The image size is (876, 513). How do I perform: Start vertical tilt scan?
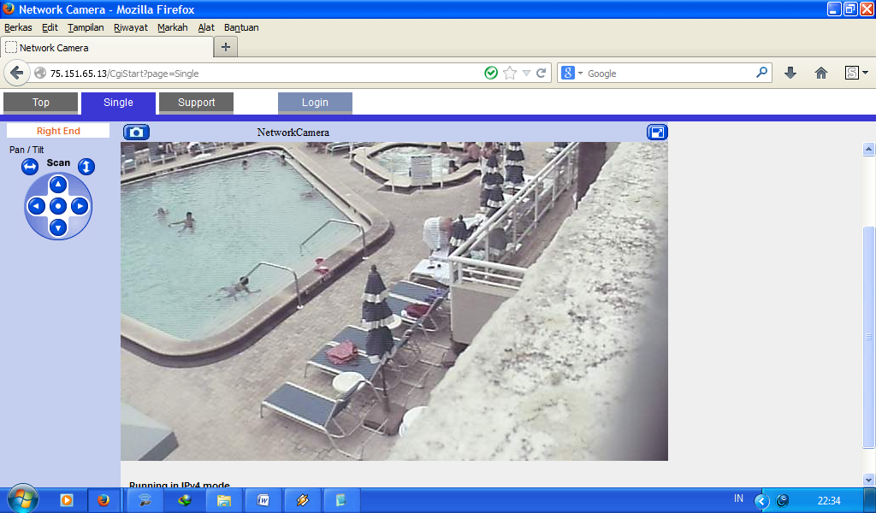point(86,167)
